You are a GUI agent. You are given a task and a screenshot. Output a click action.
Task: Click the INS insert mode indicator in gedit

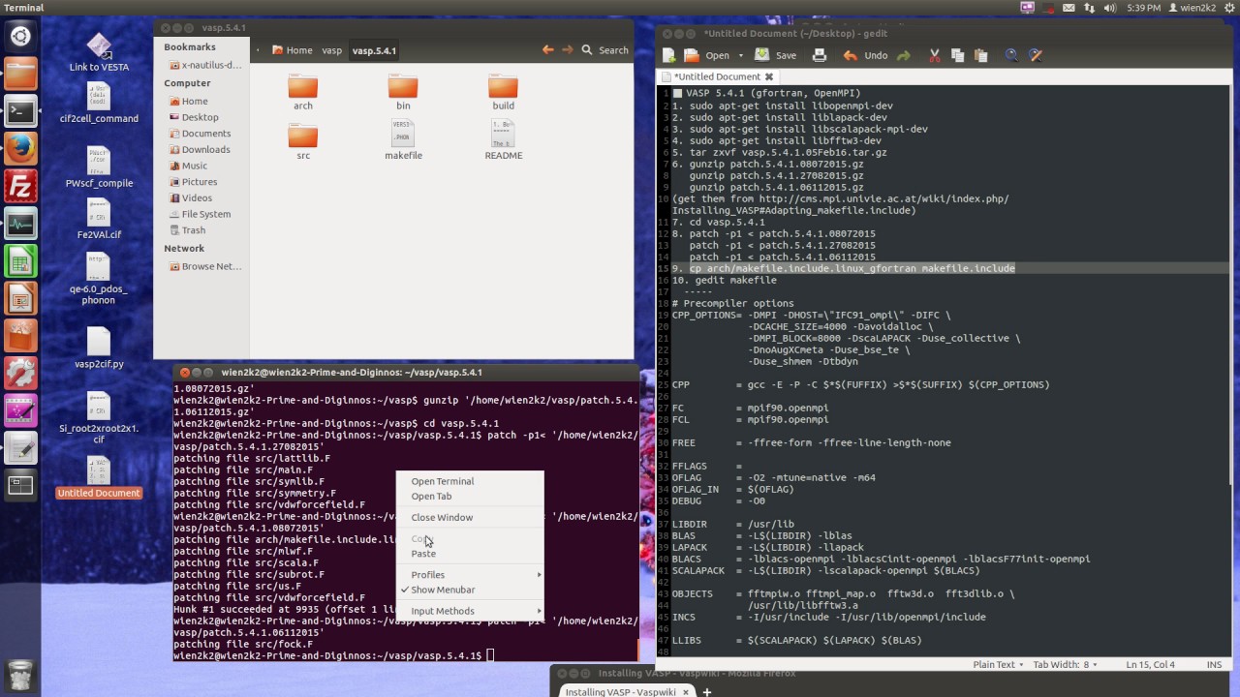(x=1214, y=665)
